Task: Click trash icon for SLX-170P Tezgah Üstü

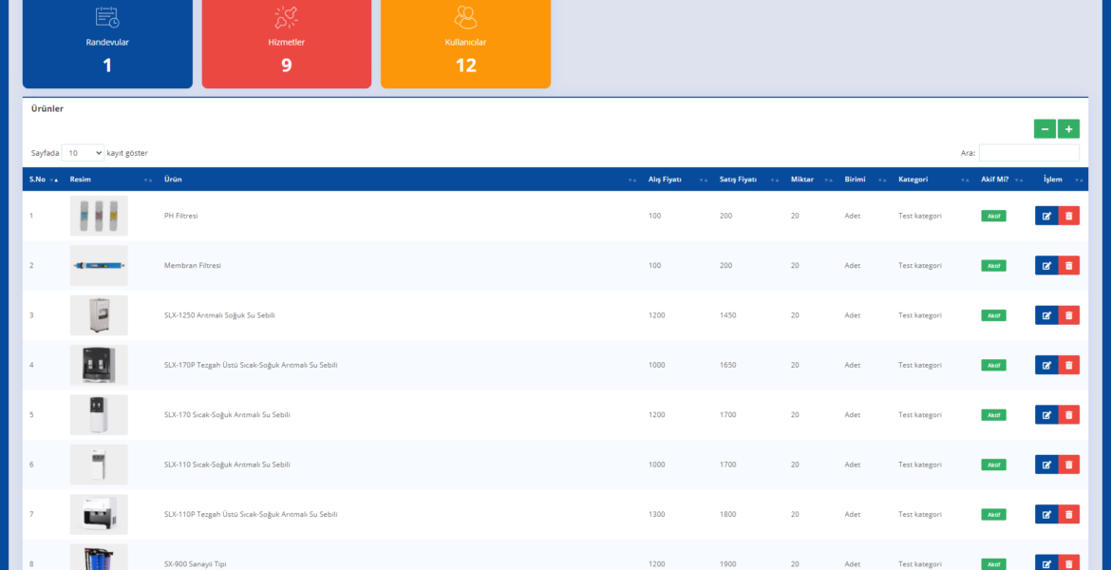Action: (x=1068, y=365)
